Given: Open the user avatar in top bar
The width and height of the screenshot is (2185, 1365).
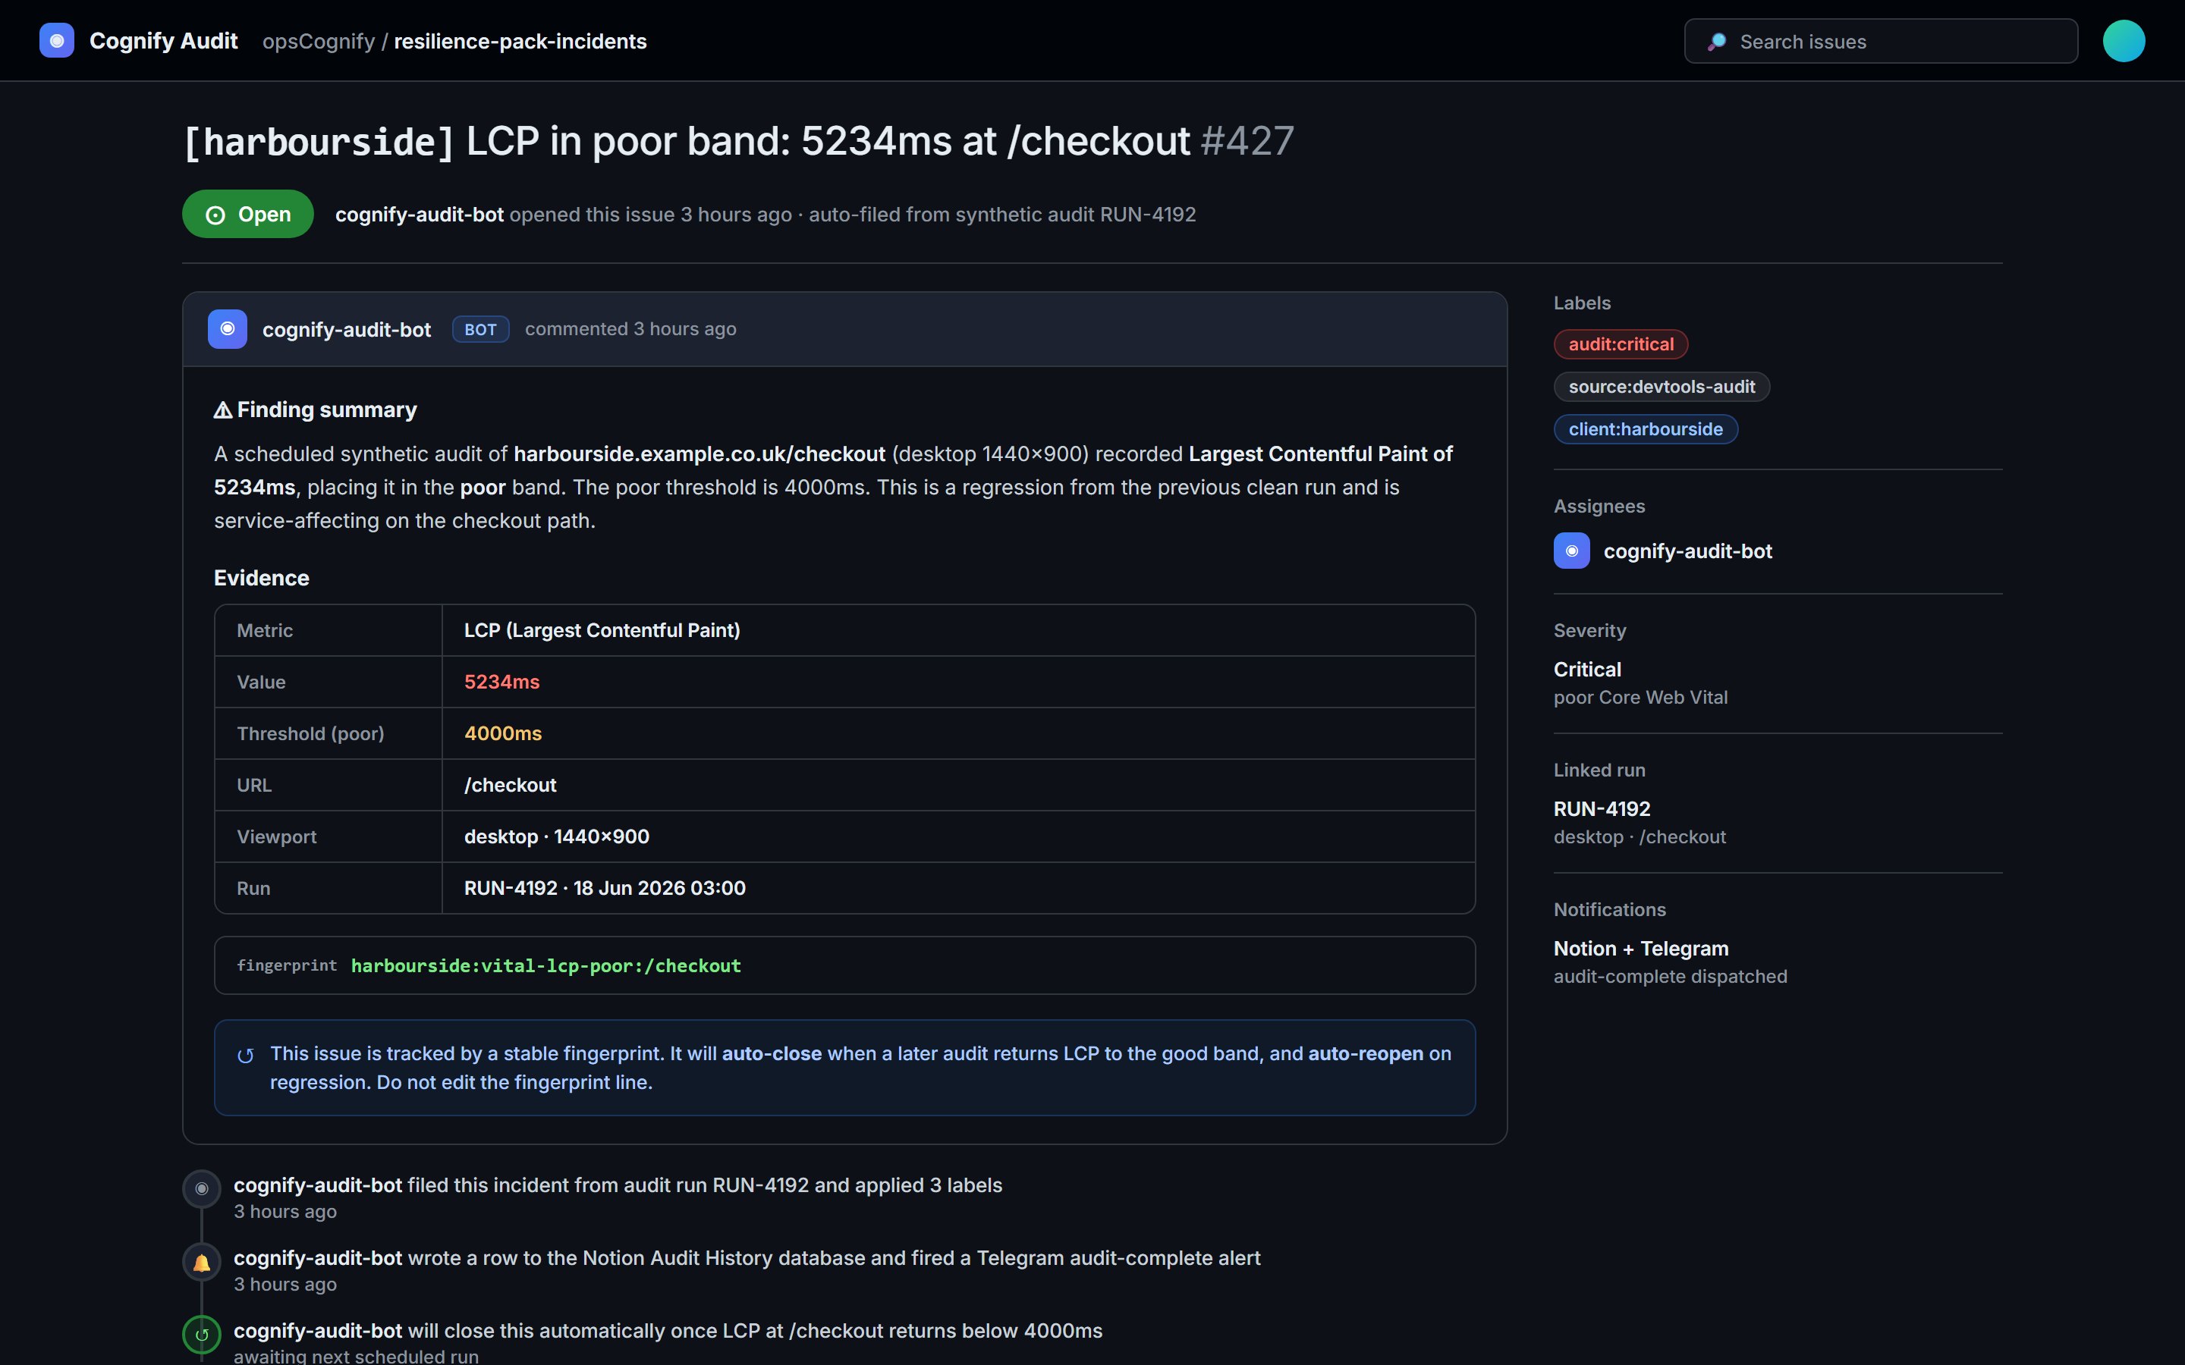Looking at the screenshot, I should point(2124,41).
